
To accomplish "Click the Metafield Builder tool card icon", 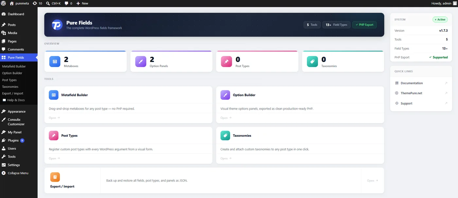I will [x=54, y=95].
